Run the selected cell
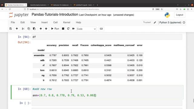Viewport: 194px width, 109px height. click(x=55, y=29)
